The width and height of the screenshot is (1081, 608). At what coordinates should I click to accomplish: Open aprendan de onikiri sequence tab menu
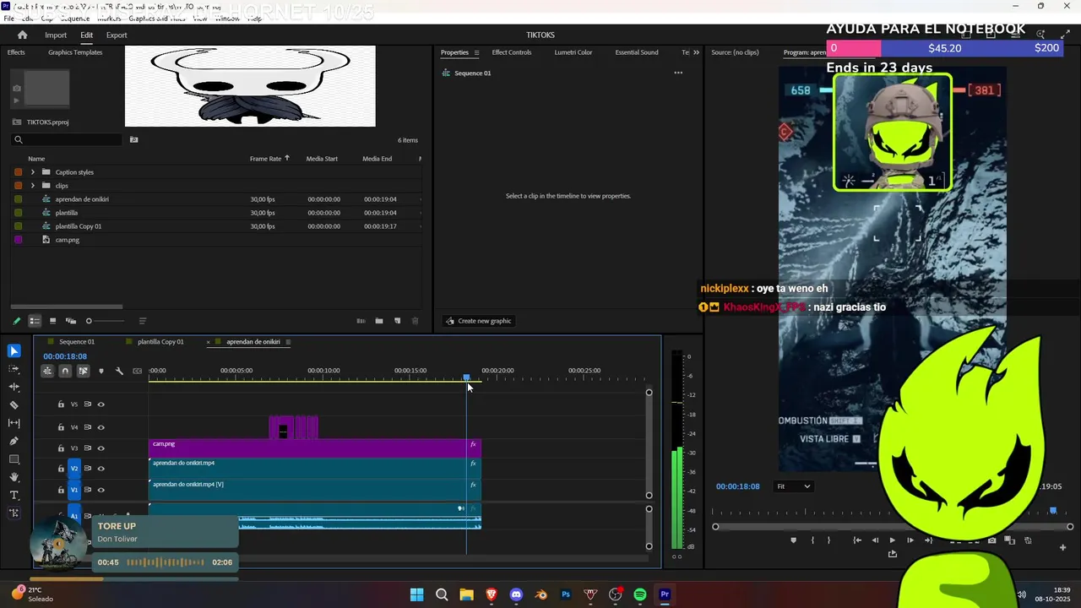pyautogui.click(x=288, y=342)
